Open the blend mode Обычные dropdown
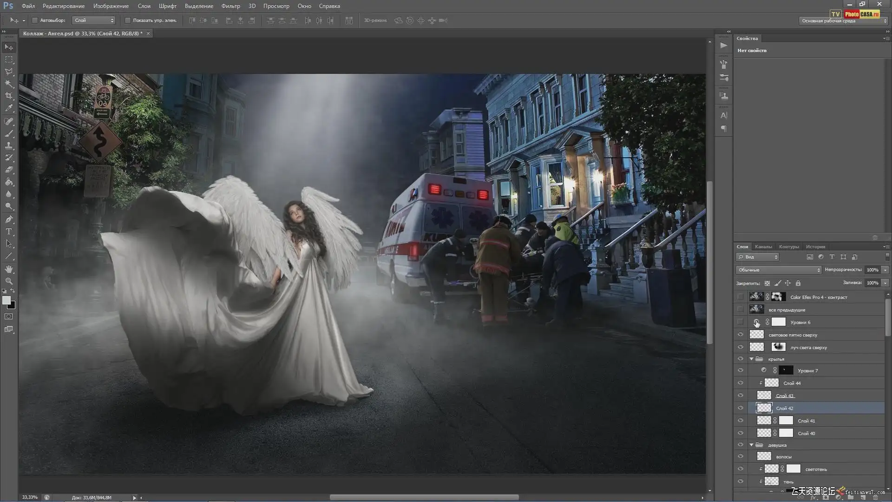 click(779, 270)
